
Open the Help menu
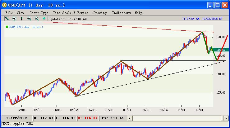point(139,13)
